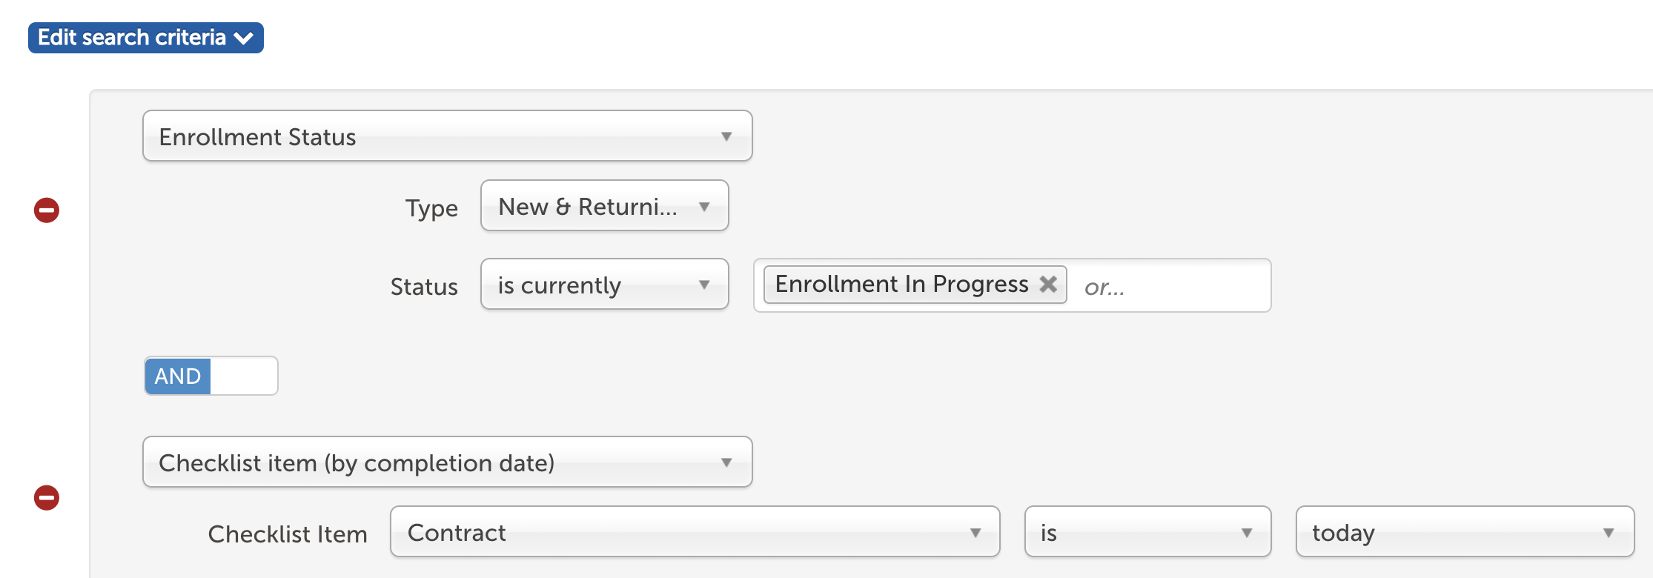Open the "today" date dropdown
The image size is (1653, 578).
[x=1465, y=532]
